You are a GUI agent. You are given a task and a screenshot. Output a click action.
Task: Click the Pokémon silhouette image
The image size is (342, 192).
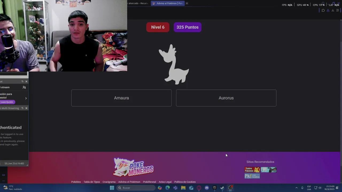coord(174,64)
